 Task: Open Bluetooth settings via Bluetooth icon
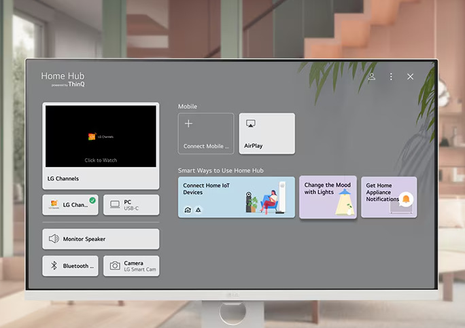click(x=54, y=266)
